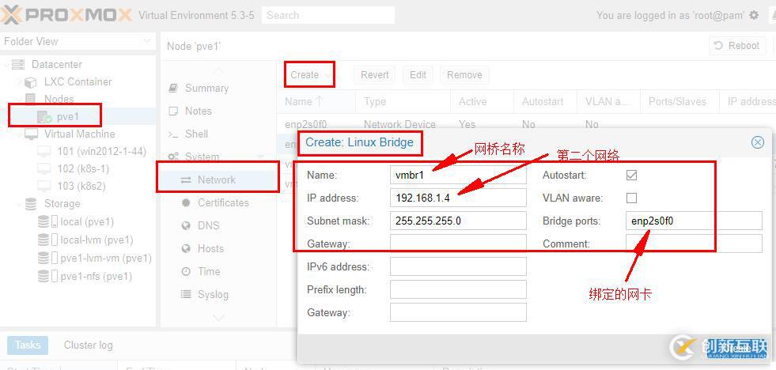Click the Reboot button
Image resolution: width=776 pixels, height=370 pixels.
click(737, 46)
